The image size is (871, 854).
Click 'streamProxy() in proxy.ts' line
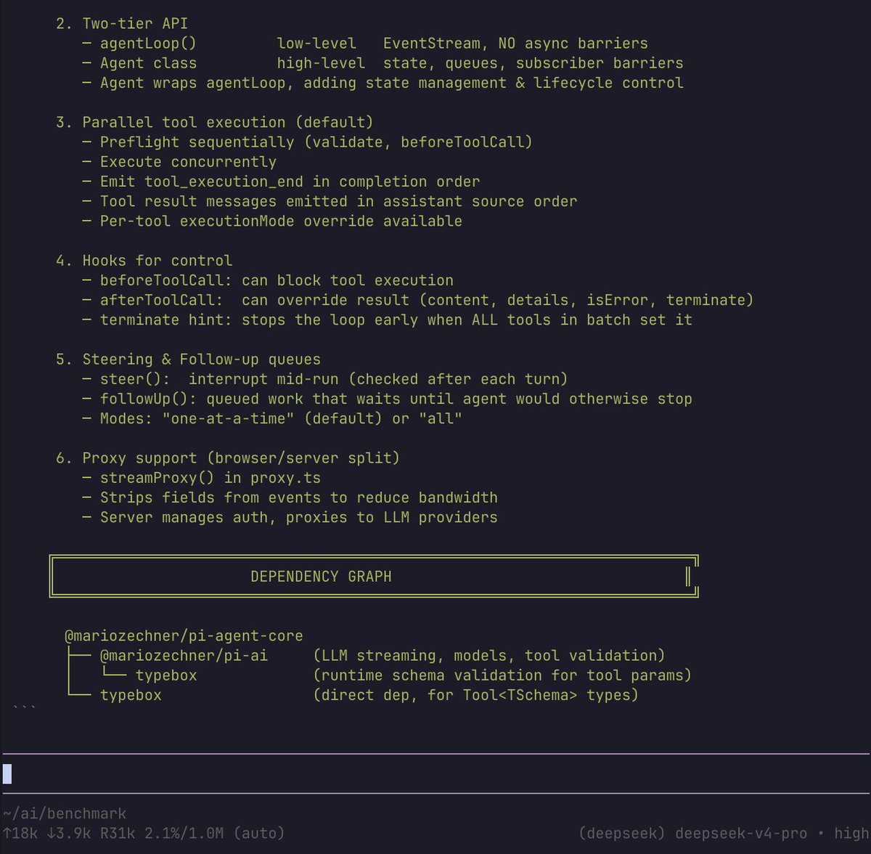click(201, 478)
